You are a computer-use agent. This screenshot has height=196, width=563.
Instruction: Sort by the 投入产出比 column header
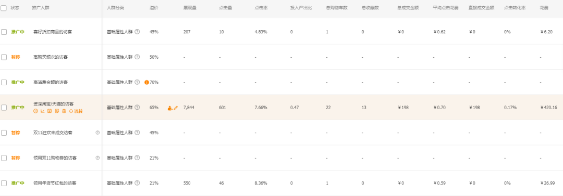tap(301, 7)
